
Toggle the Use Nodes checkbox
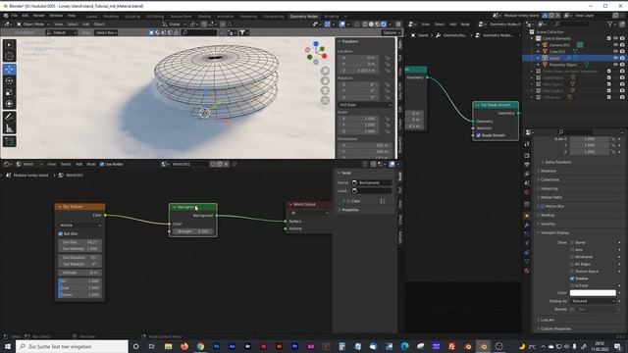coord(102,164)
